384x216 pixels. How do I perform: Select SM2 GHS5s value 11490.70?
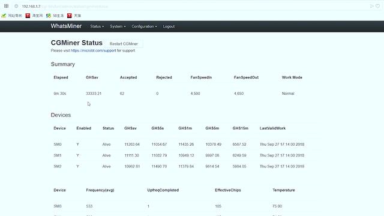coord(159,167)
